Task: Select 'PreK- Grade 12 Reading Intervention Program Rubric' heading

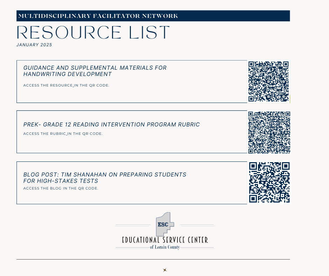Action: [111, 125]
